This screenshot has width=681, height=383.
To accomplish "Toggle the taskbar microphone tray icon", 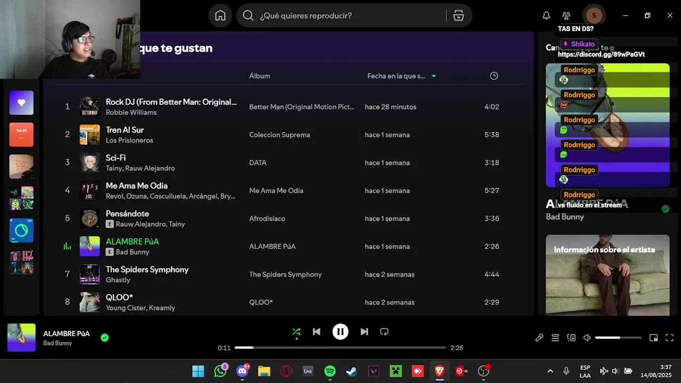I will [x=566, y=371].
